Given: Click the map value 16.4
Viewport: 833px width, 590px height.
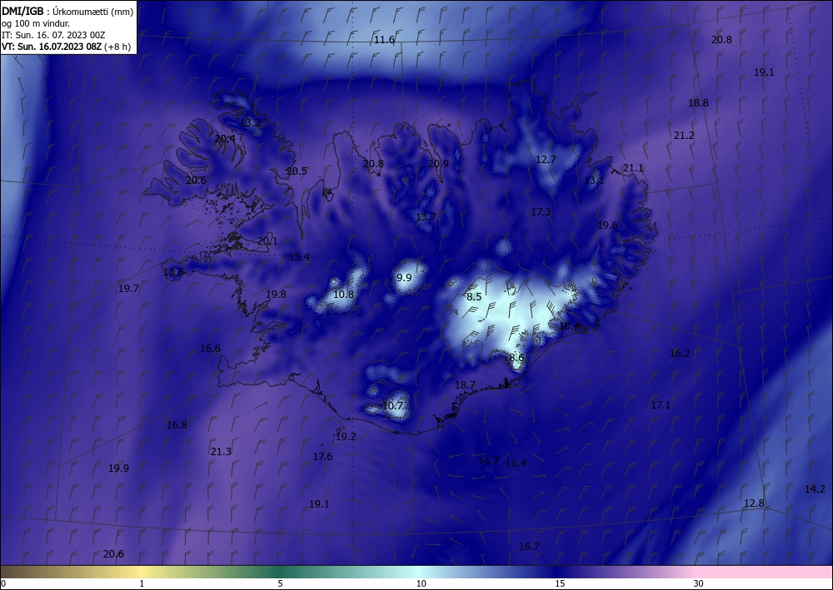Looking at the screenshot, I should pyautogui.click(x=516, y=464).
